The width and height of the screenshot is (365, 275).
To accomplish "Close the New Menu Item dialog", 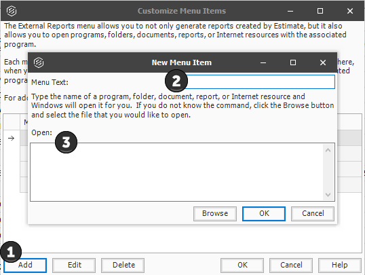I will coord(323,62).
